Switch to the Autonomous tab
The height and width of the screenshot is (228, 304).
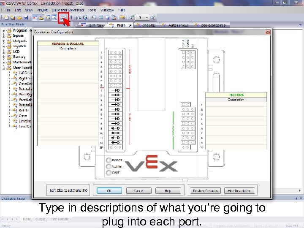point(176,25)
